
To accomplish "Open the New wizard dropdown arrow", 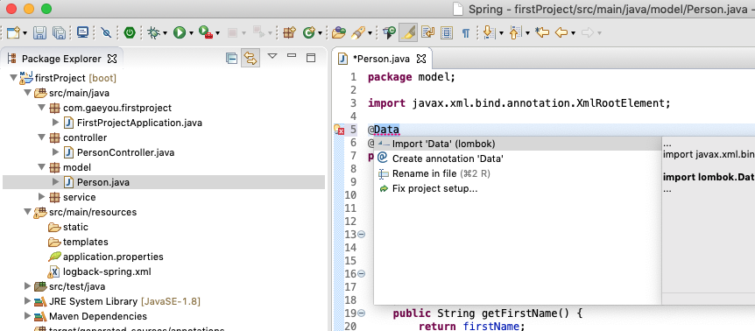I will pyautogui.click(x=25, y=33).
